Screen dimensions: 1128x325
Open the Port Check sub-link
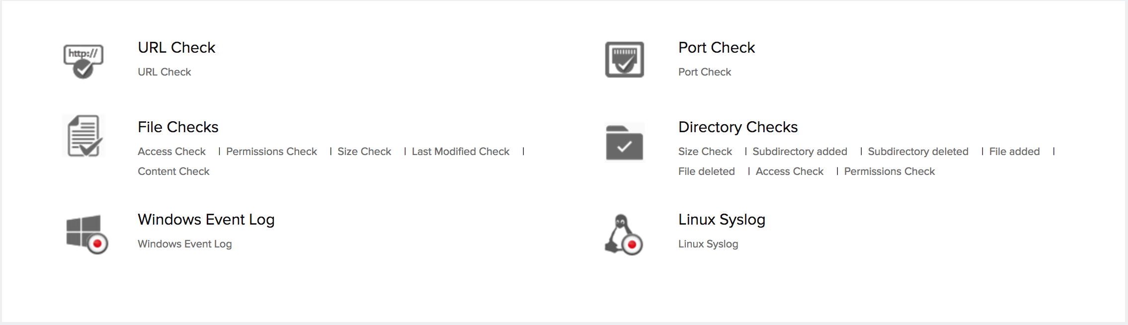click(x=704, y=72)
